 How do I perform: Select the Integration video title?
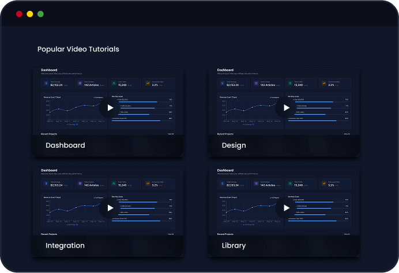(65, 245)
